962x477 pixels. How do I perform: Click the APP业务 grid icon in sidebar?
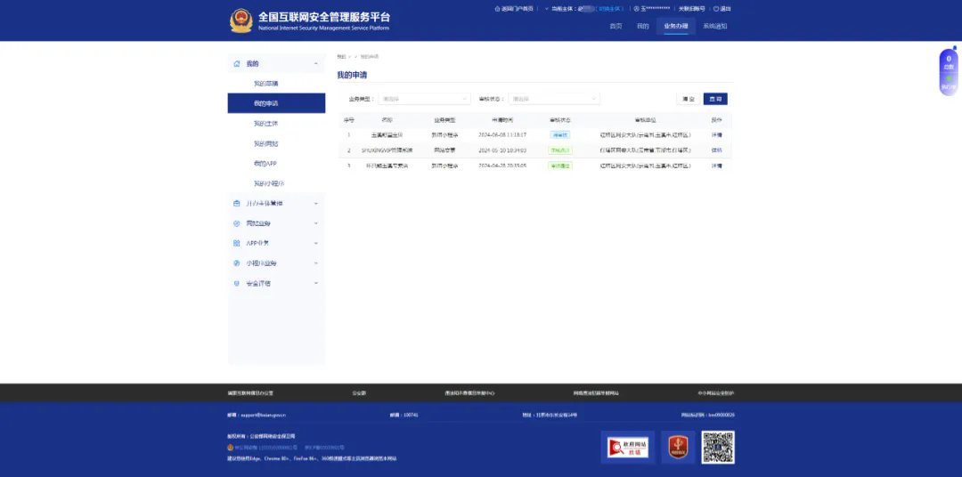(x=236, y=243)
